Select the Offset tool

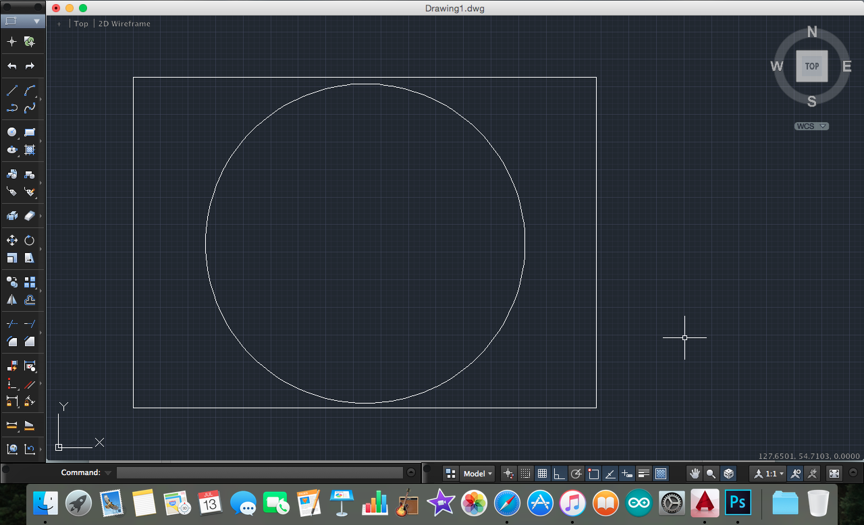point(30,300)
